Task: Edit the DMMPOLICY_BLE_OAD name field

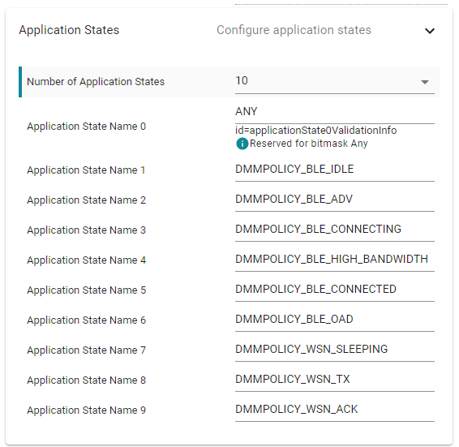Action: [x=335, y=320]
